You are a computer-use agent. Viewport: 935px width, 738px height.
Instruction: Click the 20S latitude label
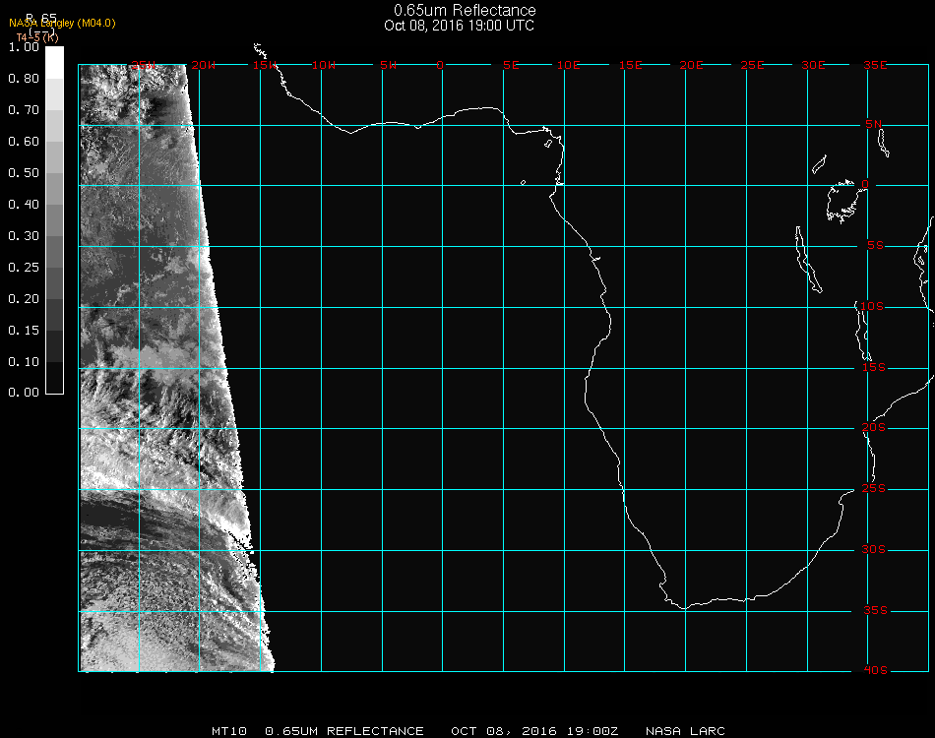[x=874, y=428]
